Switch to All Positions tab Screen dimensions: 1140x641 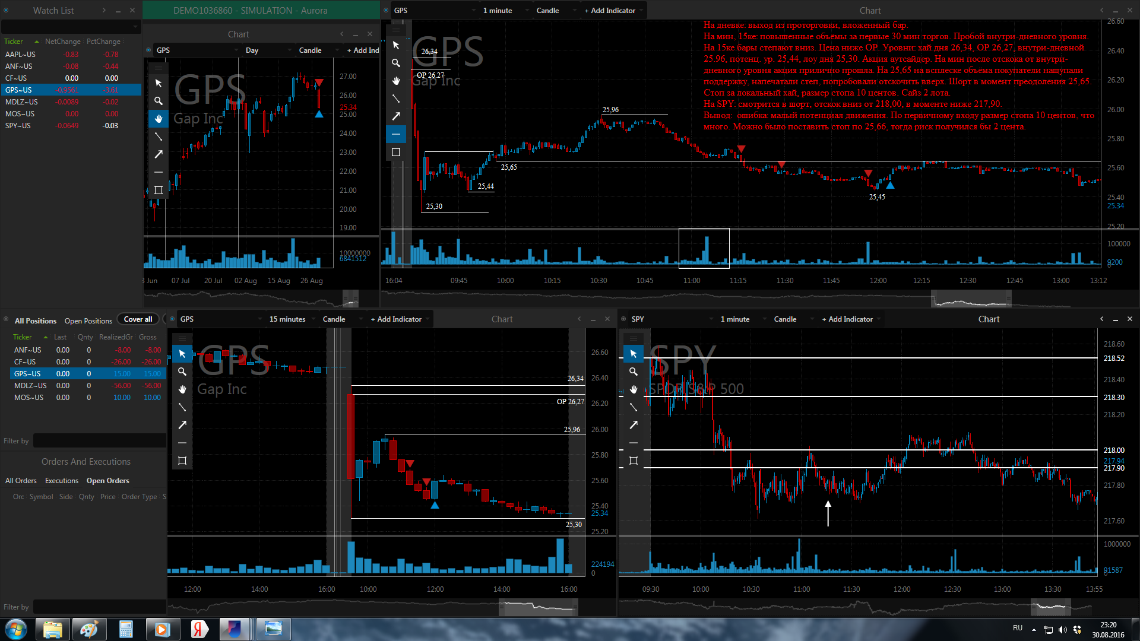[36, 321]
